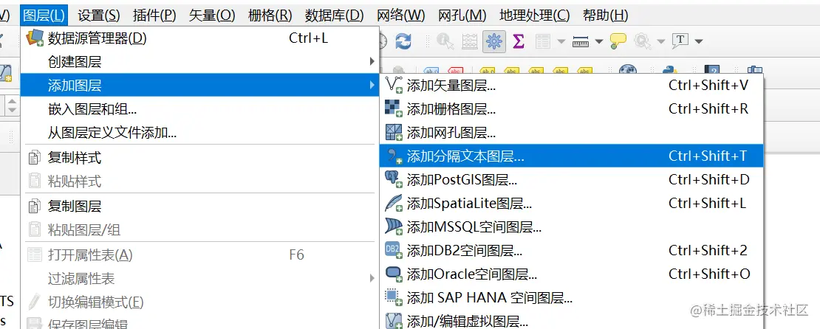Open the 地理处理(C) menu
Image resolution: width=820 pixels, height=329 pixels.
(x=534, y=15)
